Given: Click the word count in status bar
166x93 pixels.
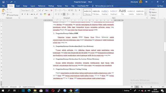Looking at the screenshot, I should click(13, 87).
